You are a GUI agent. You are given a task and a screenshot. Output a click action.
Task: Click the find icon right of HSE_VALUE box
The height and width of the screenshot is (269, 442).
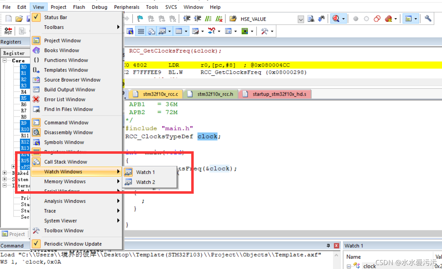311,19
